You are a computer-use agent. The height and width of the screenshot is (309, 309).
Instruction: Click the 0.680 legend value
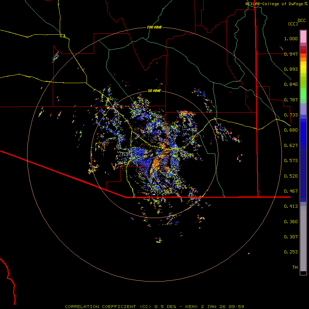(x=291, y=130)
